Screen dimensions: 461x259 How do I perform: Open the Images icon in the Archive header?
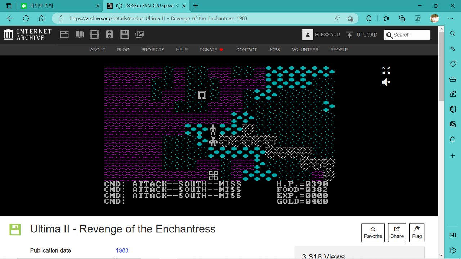[x=140, y=35]
